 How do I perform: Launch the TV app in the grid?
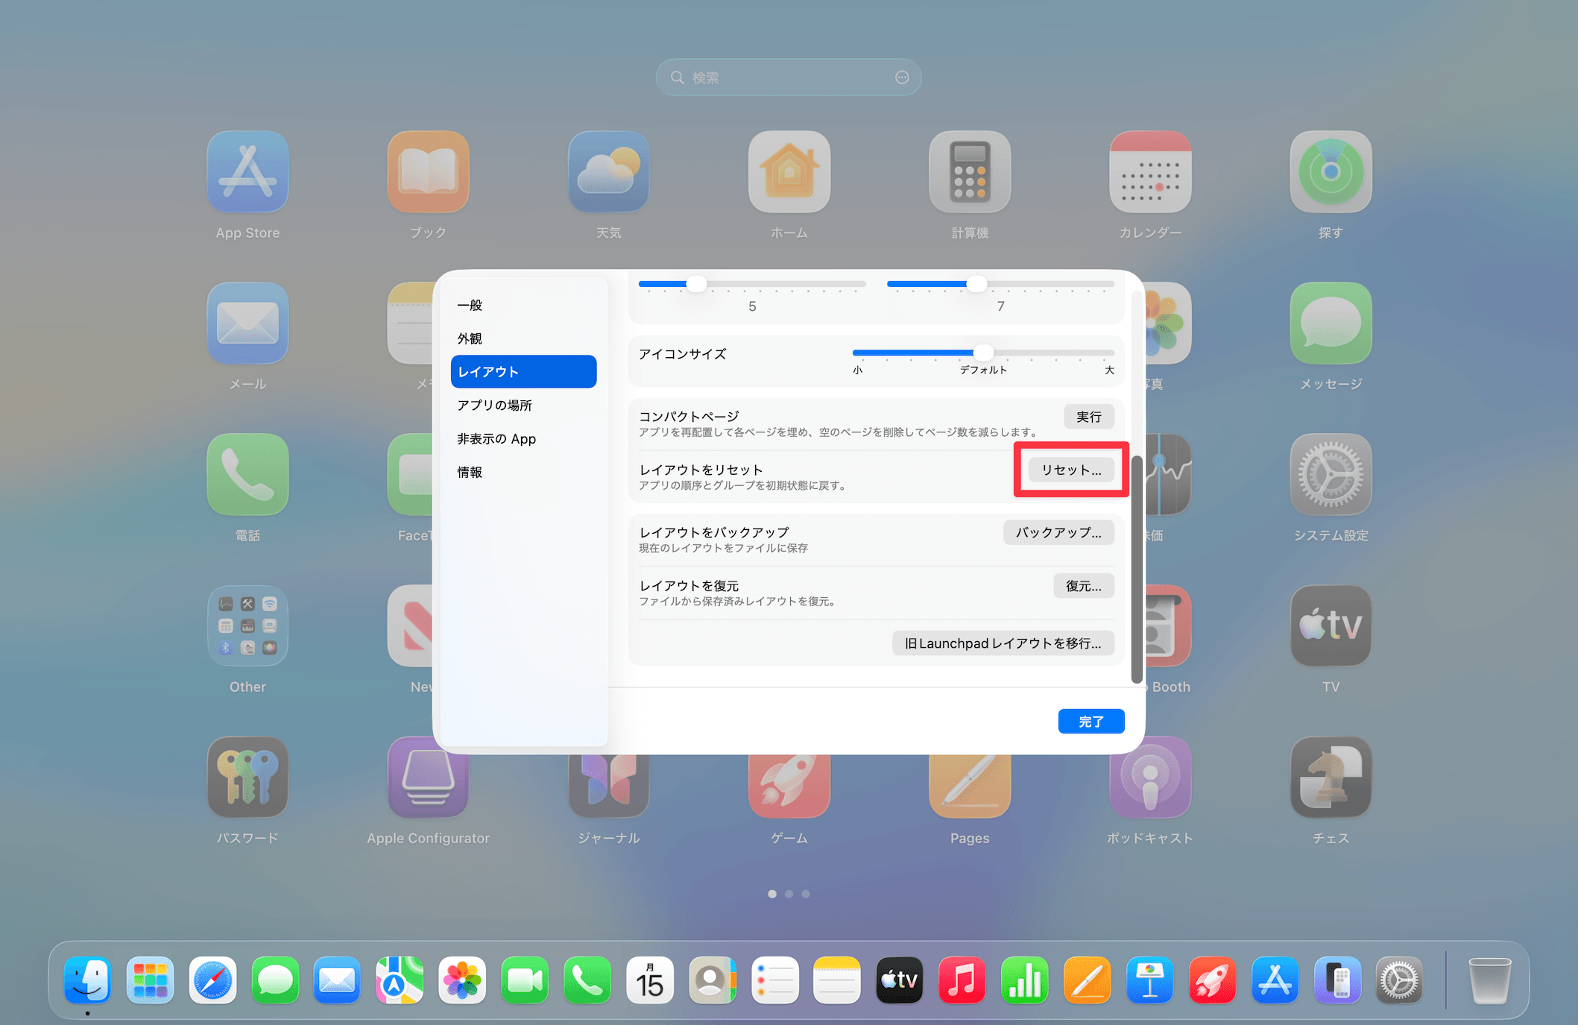click(1331, 626)
